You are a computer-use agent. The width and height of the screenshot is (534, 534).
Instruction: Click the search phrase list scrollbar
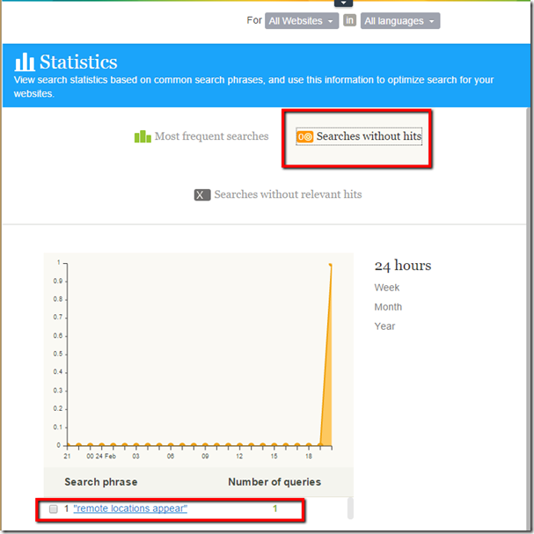tap(350, 508)
